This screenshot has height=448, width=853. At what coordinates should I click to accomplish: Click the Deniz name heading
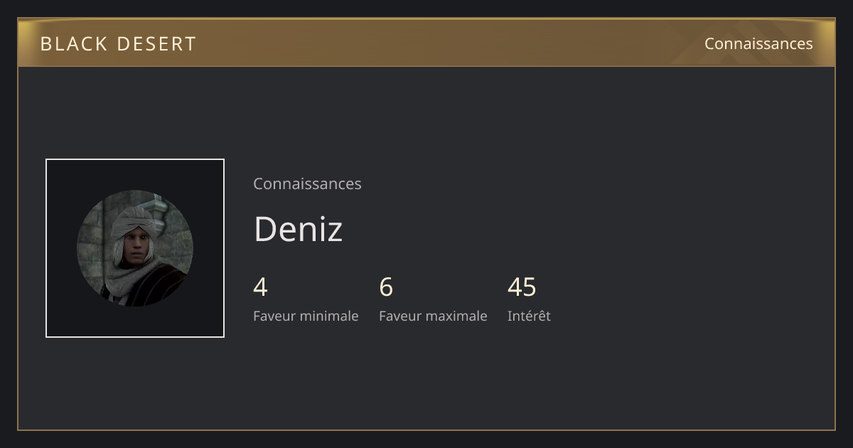click(298, 229)
